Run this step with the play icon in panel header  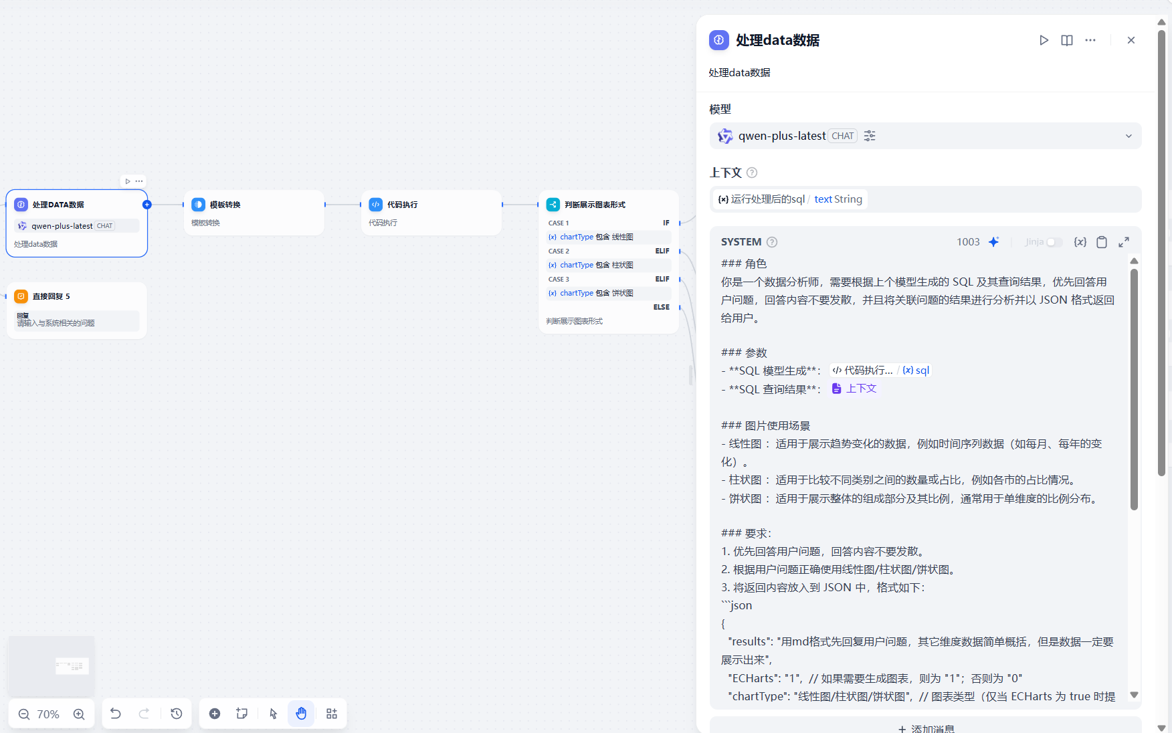pyautogui.click(x=1044, y=40)
